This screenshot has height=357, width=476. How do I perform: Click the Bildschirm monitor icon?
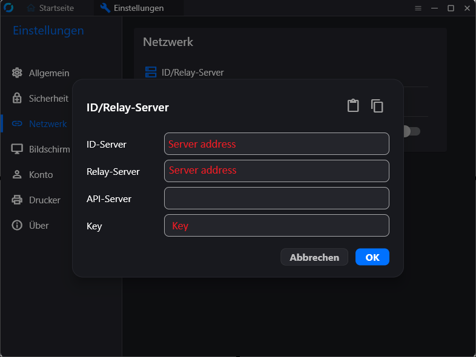click(17, 149)
